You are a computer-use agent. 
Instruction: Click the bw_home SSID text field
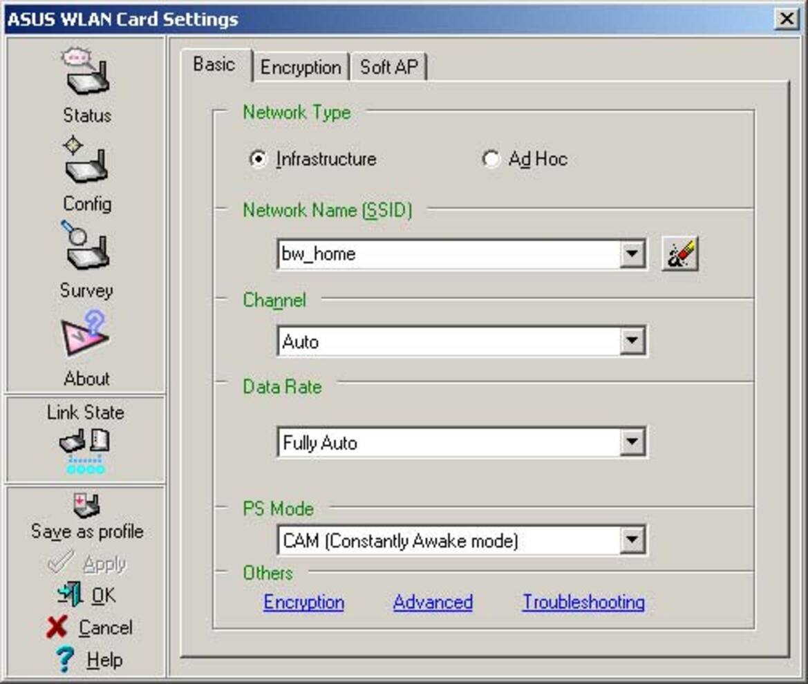coord(449,254)
